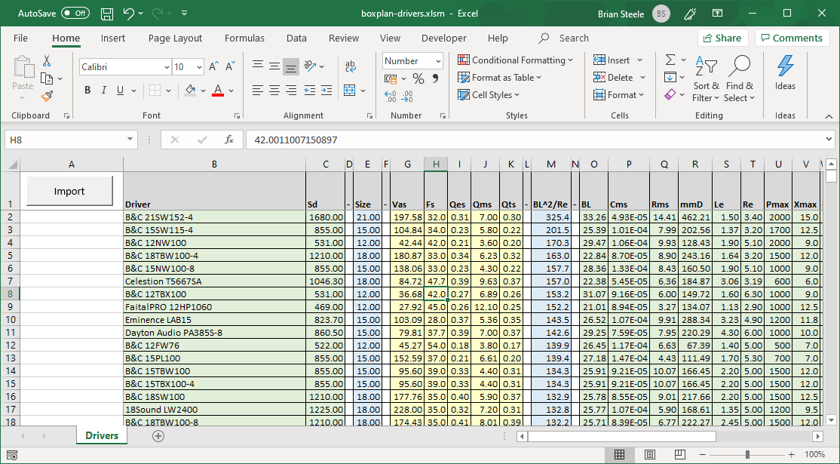Click the Cut scissors icon

47,60
